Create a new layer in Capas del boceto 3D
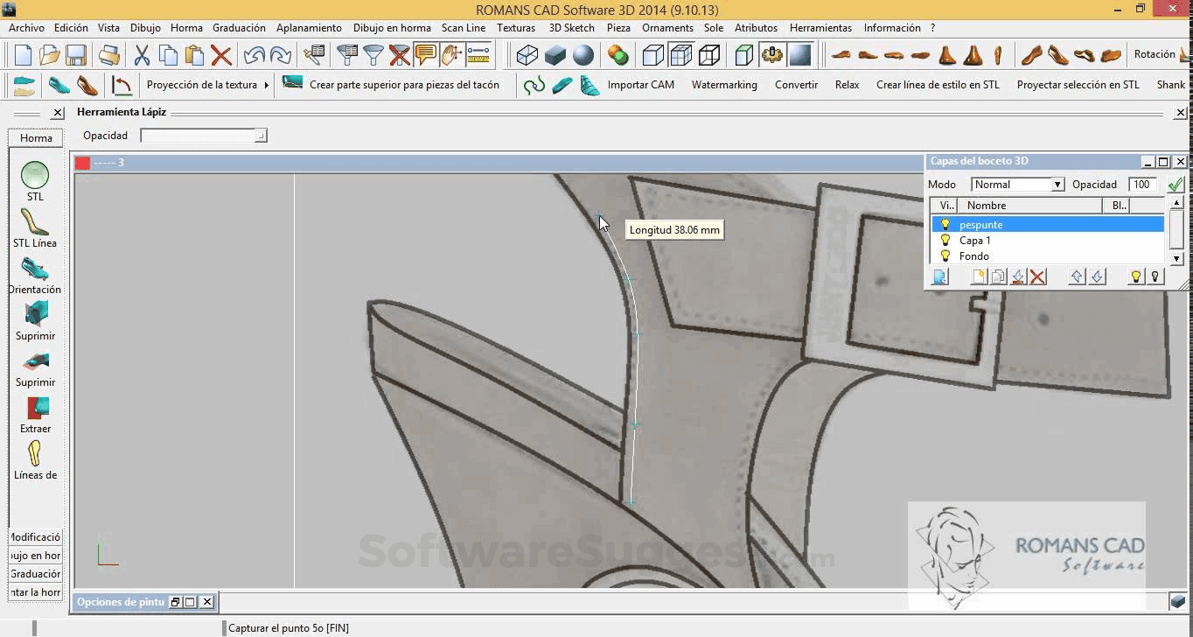The image size is (1193, 637). click(980, 276)
